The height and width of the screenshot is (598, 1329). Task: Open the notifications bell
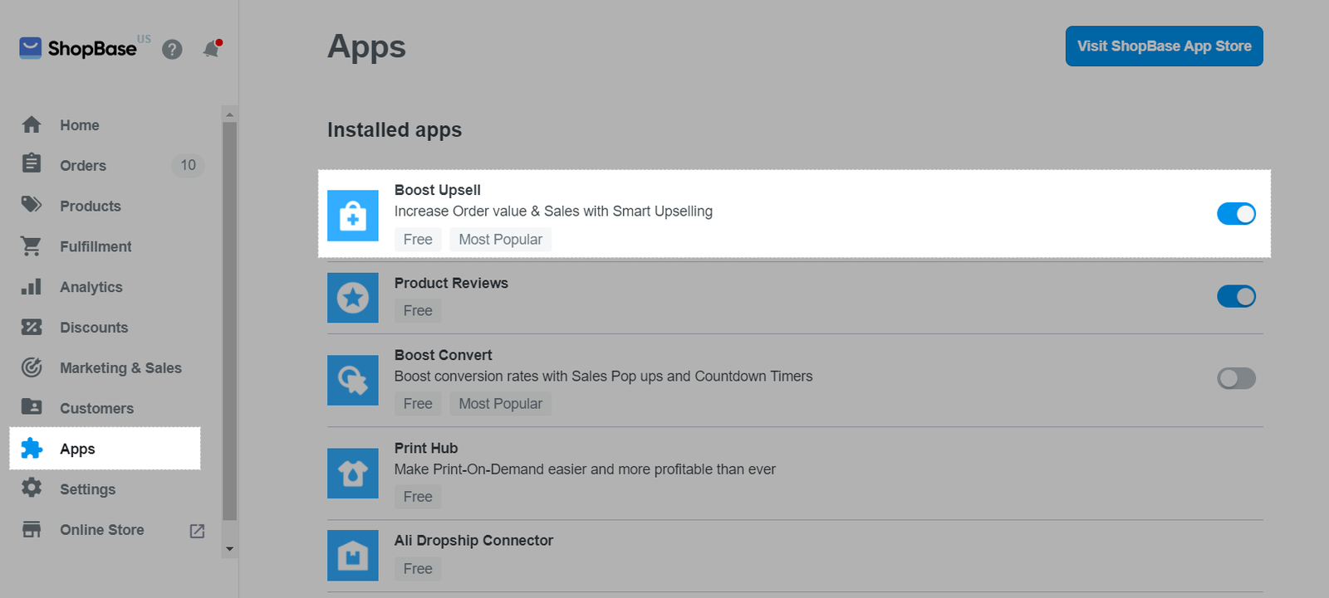(212, 50)
